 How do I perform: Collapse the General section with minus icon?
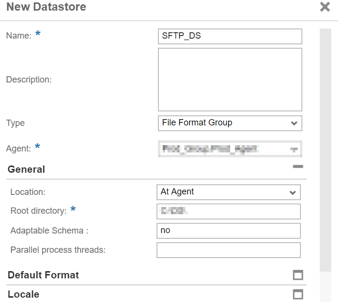pos(298,167)
